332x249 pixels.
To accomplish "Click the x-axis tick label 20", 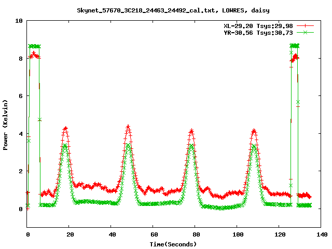I will click(71, 234).
